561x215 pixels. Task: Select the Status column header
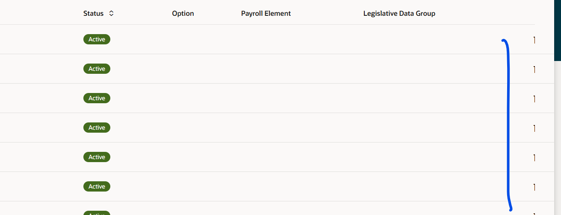(94, 13)
